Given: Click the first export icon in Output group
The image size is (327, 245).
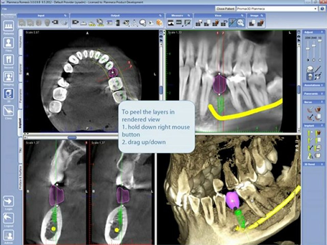Looking at the screenshot, I should pyautogui.click(x=75, y=22).
